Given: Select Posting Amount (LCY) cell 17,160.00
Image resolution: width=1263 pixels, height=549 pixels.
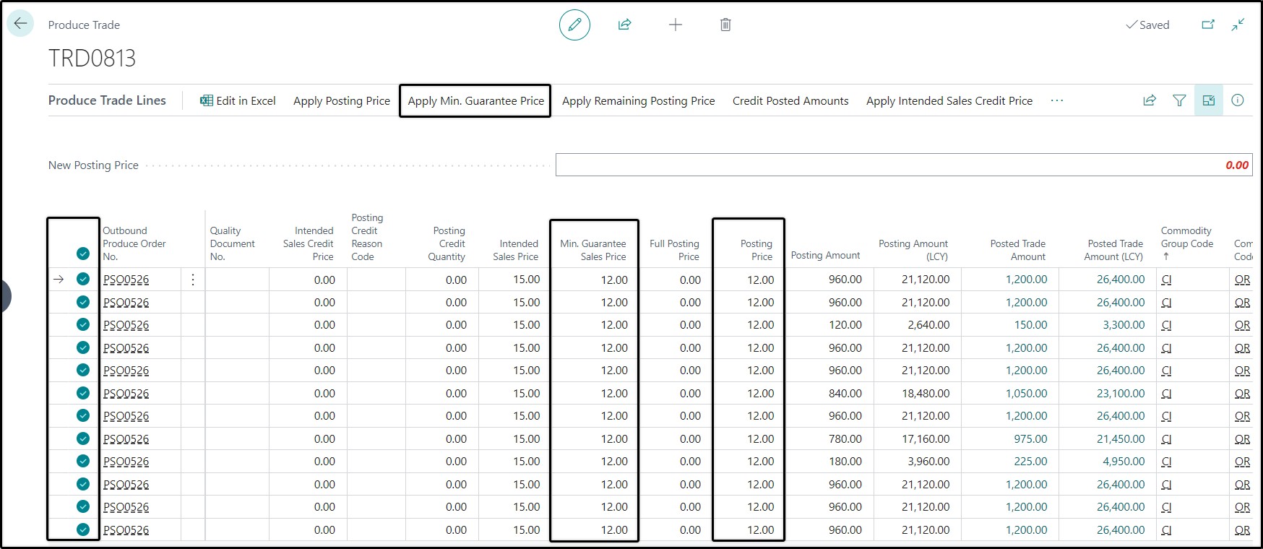Looking at the screenshot, I should pyautogui.click(x=917, y=439).
